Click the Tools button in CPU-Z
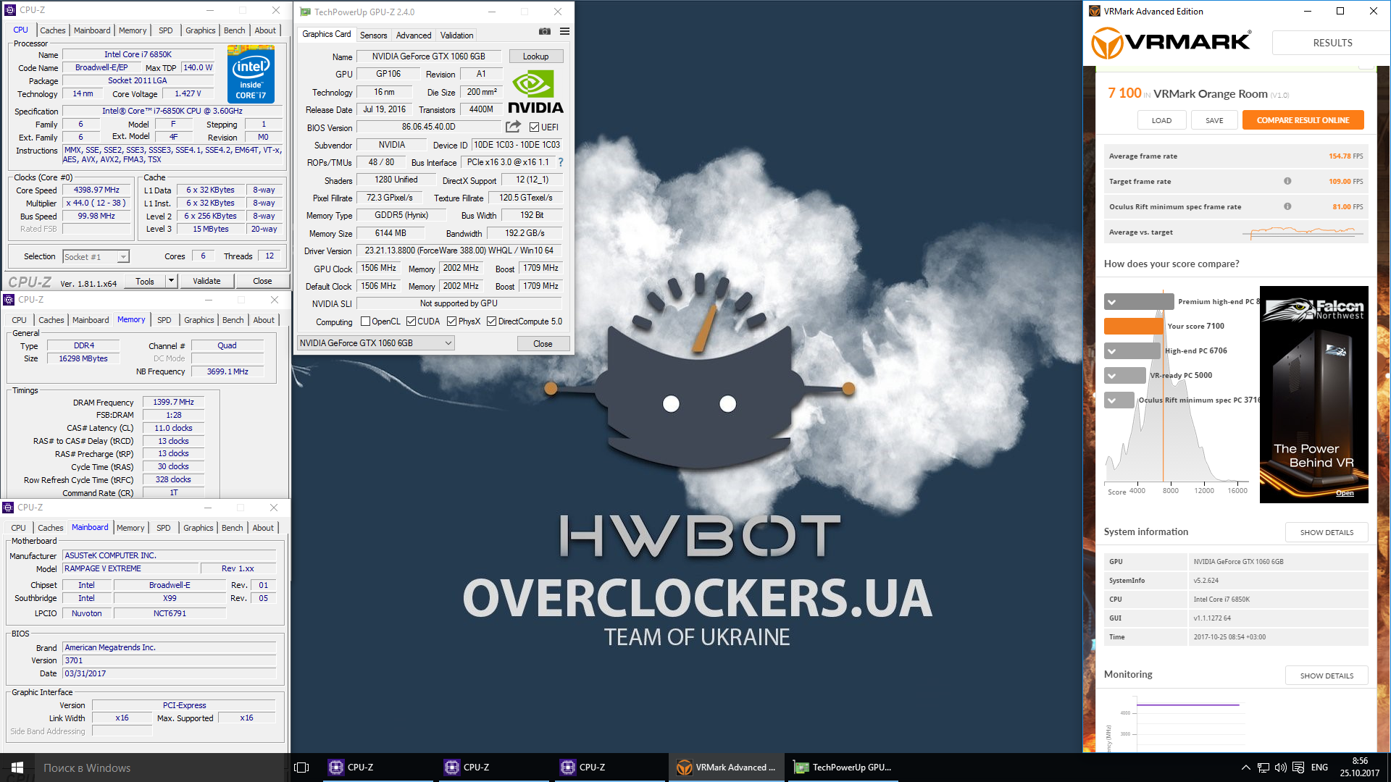The image size is (1391, 782). pyautogui.click(x=145, y=281)
